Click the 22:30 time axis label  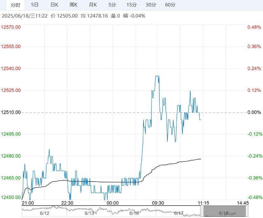(x=67, y=203)
